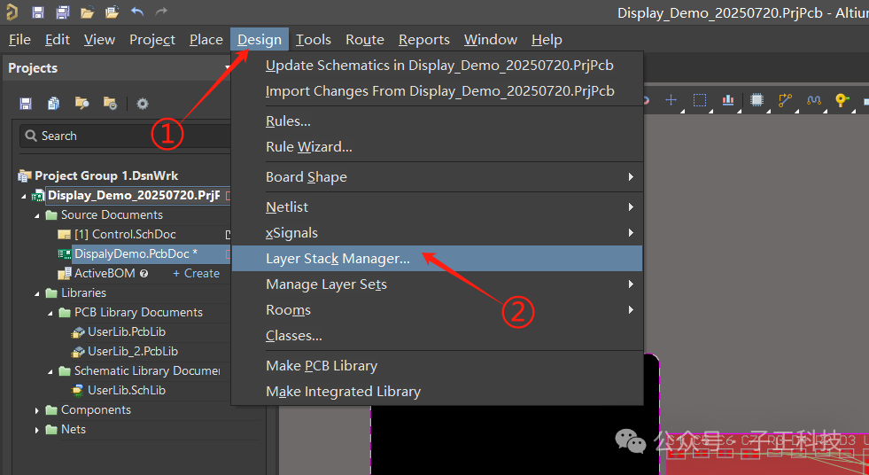Choose Update Schematics in Display_Demo_20250720.PrjPcb
This screenshot has height=475, width=869.
[438, 66]
